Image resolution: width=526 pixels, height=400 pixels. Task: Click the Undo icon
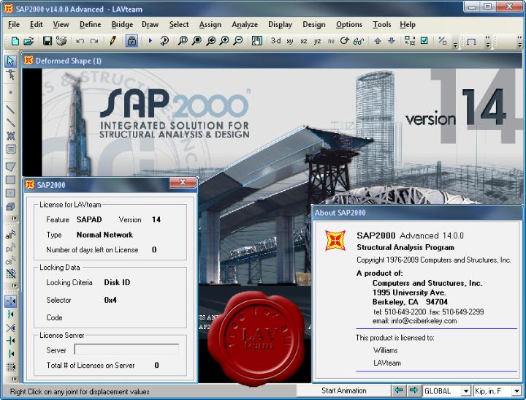[x=80, y=41]
